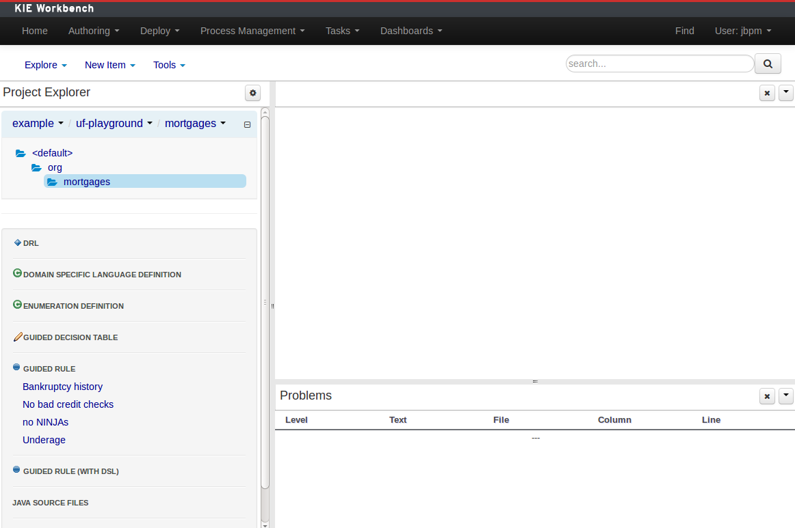Click the Guided Decision Table pencil icon
The width and height of the screenshot is (795, 528).
(x=18, y=337)
